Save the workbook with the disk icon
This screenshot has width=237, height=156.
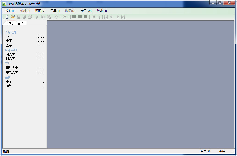pyautogui.click(x=19, y=17)
